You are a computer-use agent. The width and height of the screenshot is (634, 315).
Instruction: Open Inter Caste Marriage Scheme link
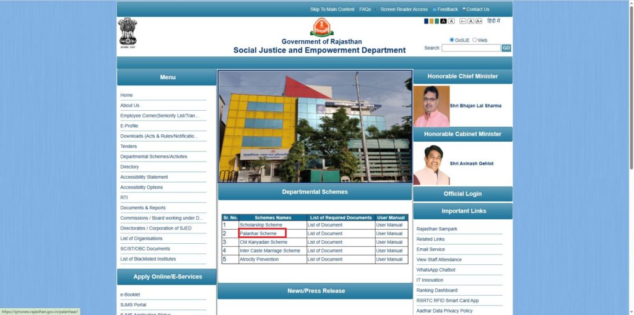pyautogui.click(x=270, y=251)
